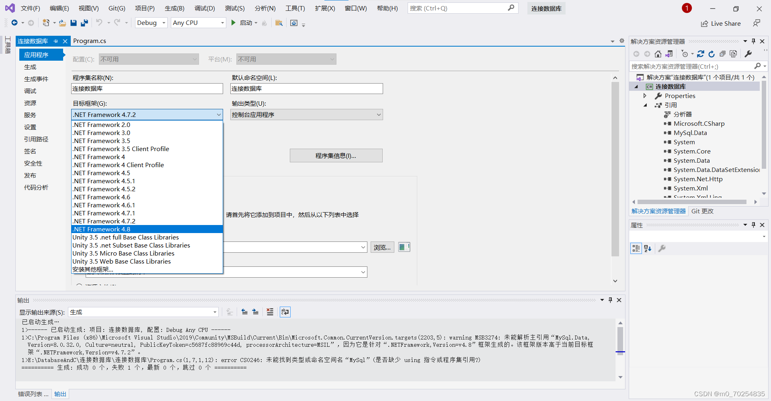Click the Start debugging green arrow

pyautogui.click(x=234, y=23)
